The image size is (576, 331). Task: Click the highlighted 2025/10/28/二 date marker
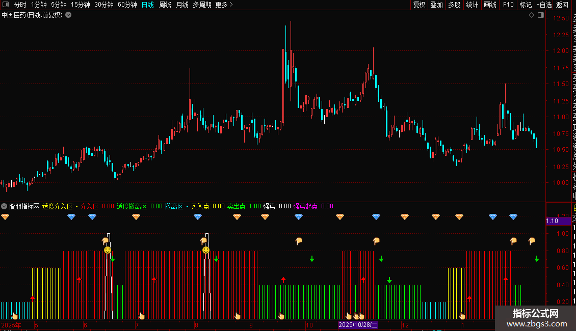pyautogui.click(x=358, y=325)
